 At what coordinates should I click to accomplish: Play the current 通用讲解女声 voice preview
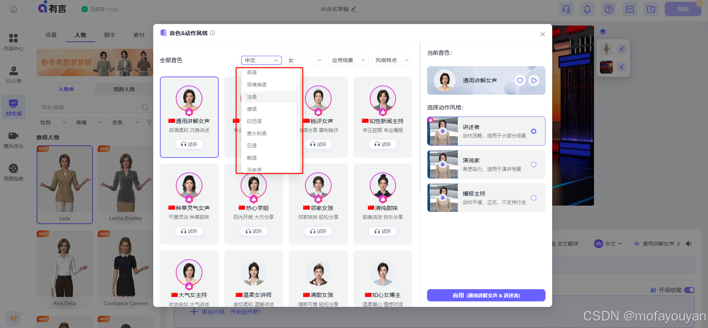[x=534, y=80]
